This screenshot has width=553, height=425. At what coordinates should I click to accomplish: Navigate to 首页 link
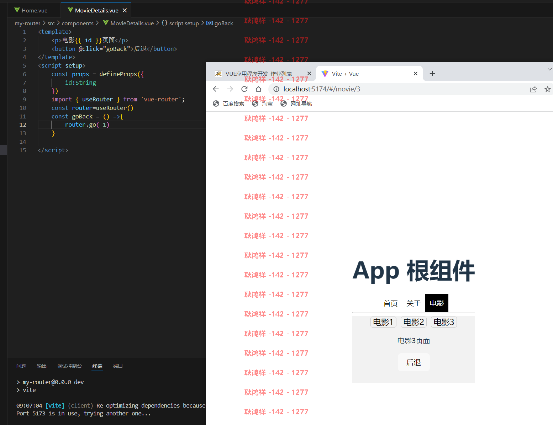pyautogui.click(x=390, y=303)
